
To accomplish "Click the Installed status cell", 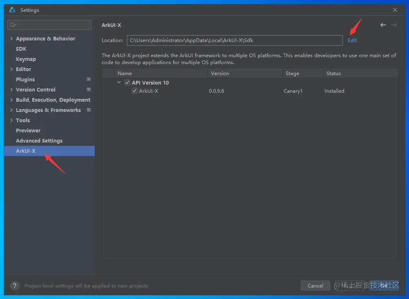I will click(334, 91).
